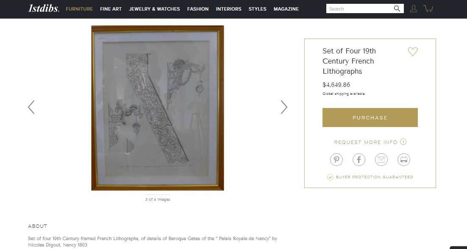Open the Fashion menu
467x249 pixels.
[198, 9]
